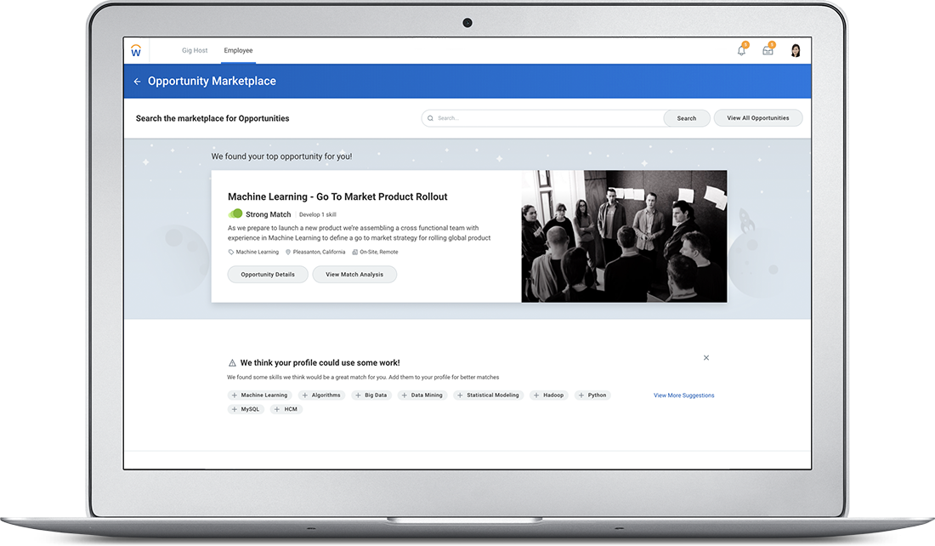Click View Match Analysis button

[354, 275]
